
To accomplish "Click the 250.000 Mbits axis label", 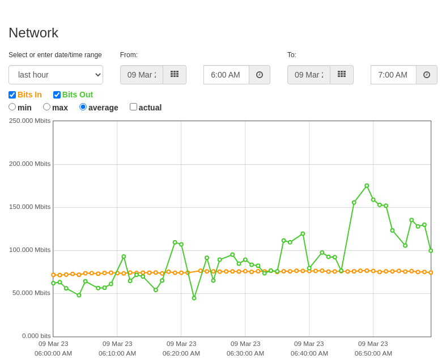I will [x=30, y=121].
